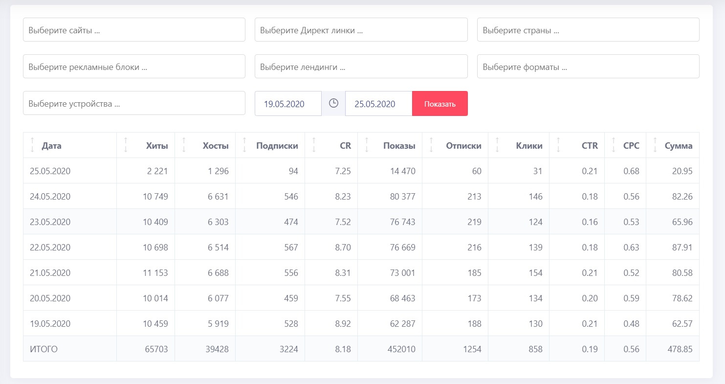Click the clock icon between date fields

tap(333, 104)
